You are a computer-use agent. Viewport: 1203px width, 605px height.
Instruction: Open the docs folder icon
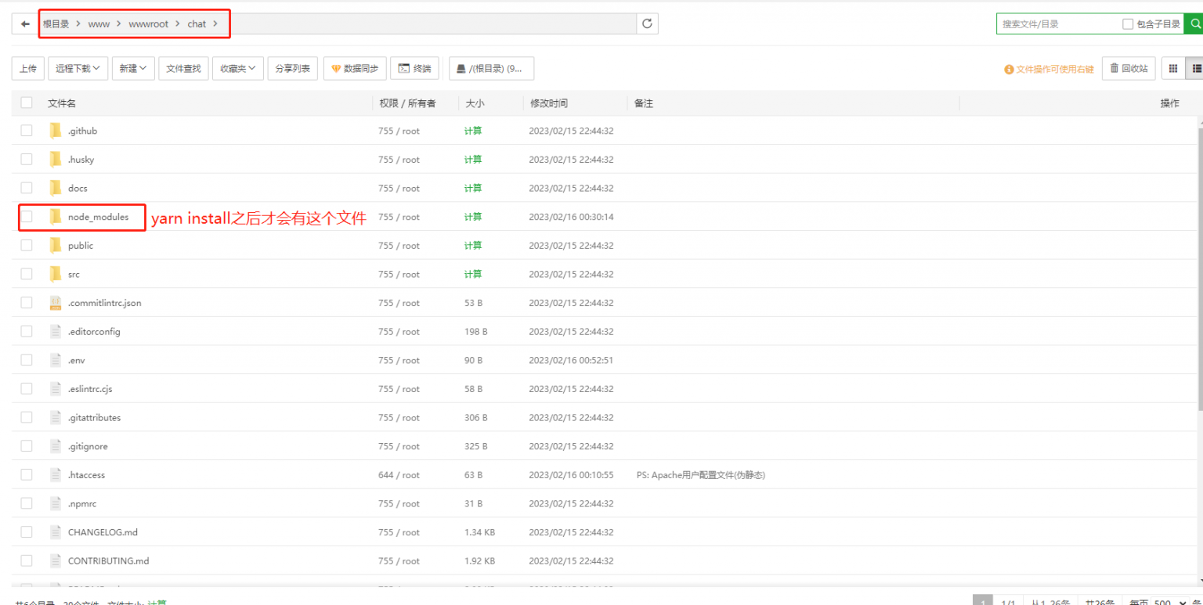coord(55,188)
